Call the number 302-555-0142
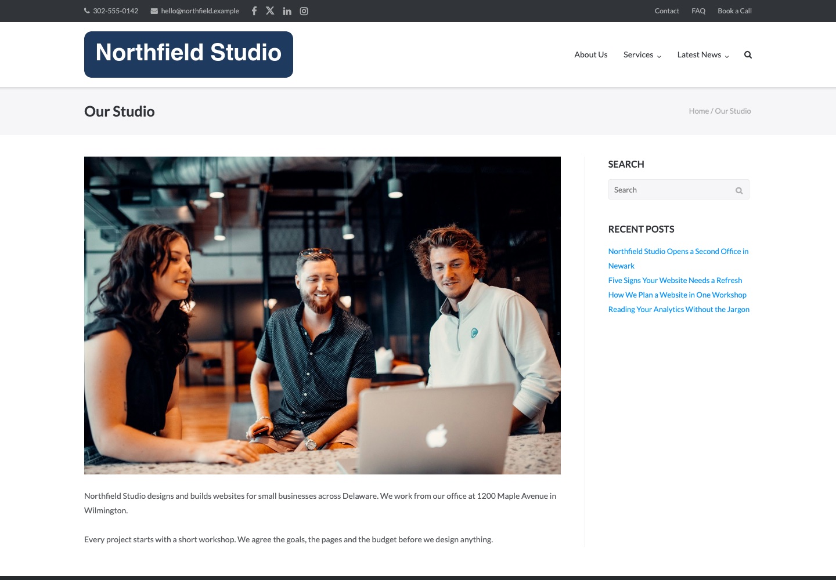Image resolution: width=836 pixels, height=580 pixels. tap(116, 11)
